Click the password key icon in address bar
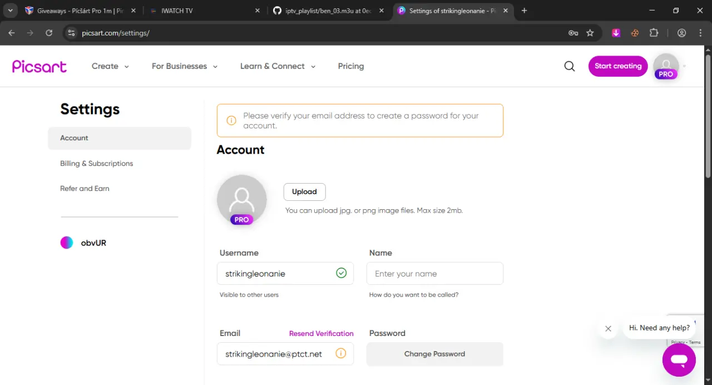 (573, 33)
